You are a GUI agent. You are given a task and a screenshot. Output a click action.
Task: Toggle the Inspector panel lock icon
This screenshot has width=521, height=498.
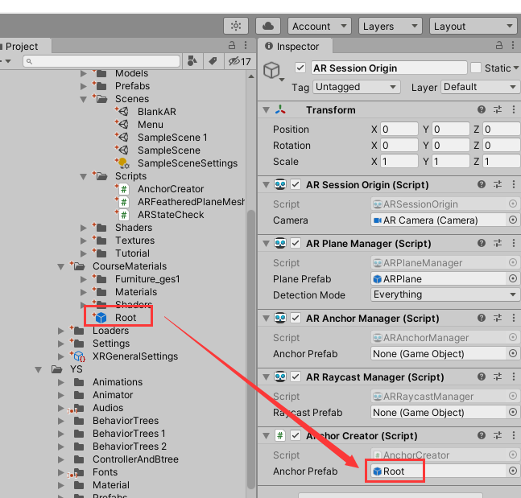click(x=499, y=45)
